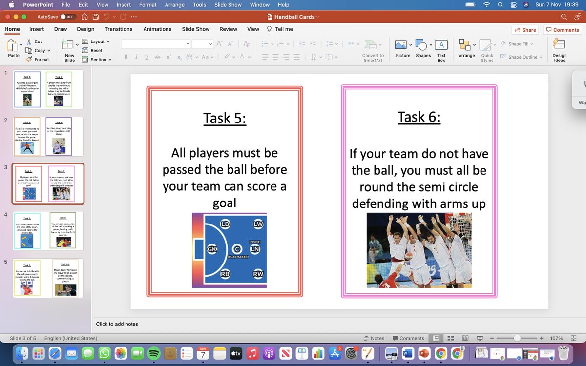This screenshot has height=366, width=586.
Task: Click the Save disk icon
Action: 95,16
